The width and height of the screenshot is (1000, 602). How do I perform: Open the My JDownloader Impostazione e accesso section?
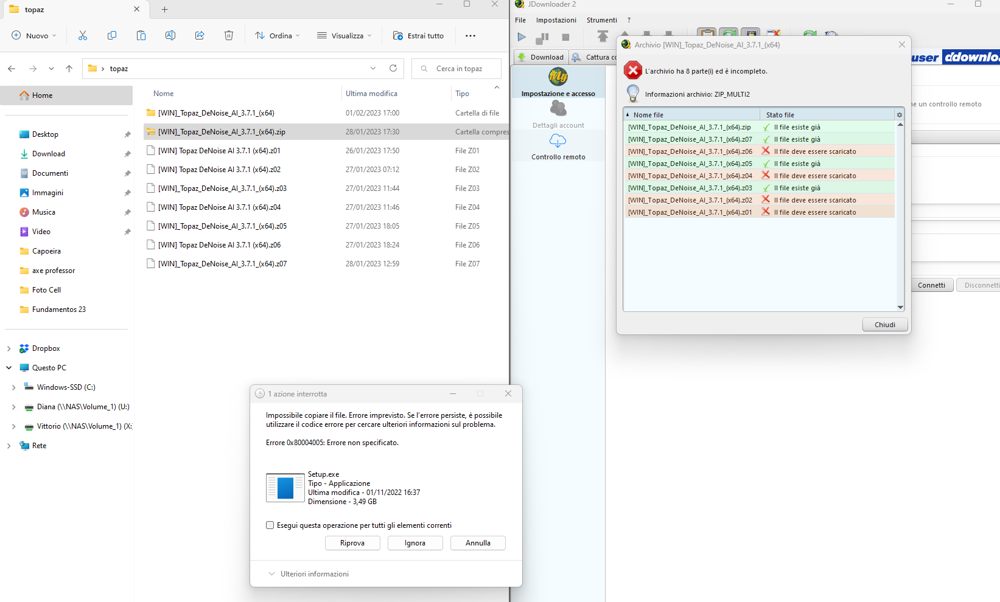pos(558,82)
